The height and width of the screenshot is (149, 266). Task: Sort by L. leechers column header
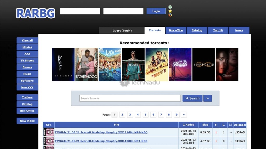(224, 125)
